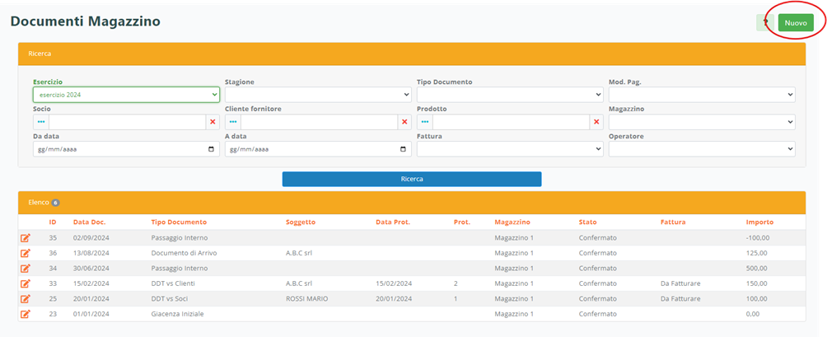Screen dimensions: 827x337
Task: Sort list by Data Doc. column header
Action: coord(89,222)
